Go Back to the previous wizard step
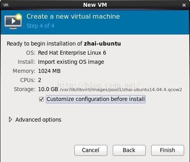 pos(129,150)
